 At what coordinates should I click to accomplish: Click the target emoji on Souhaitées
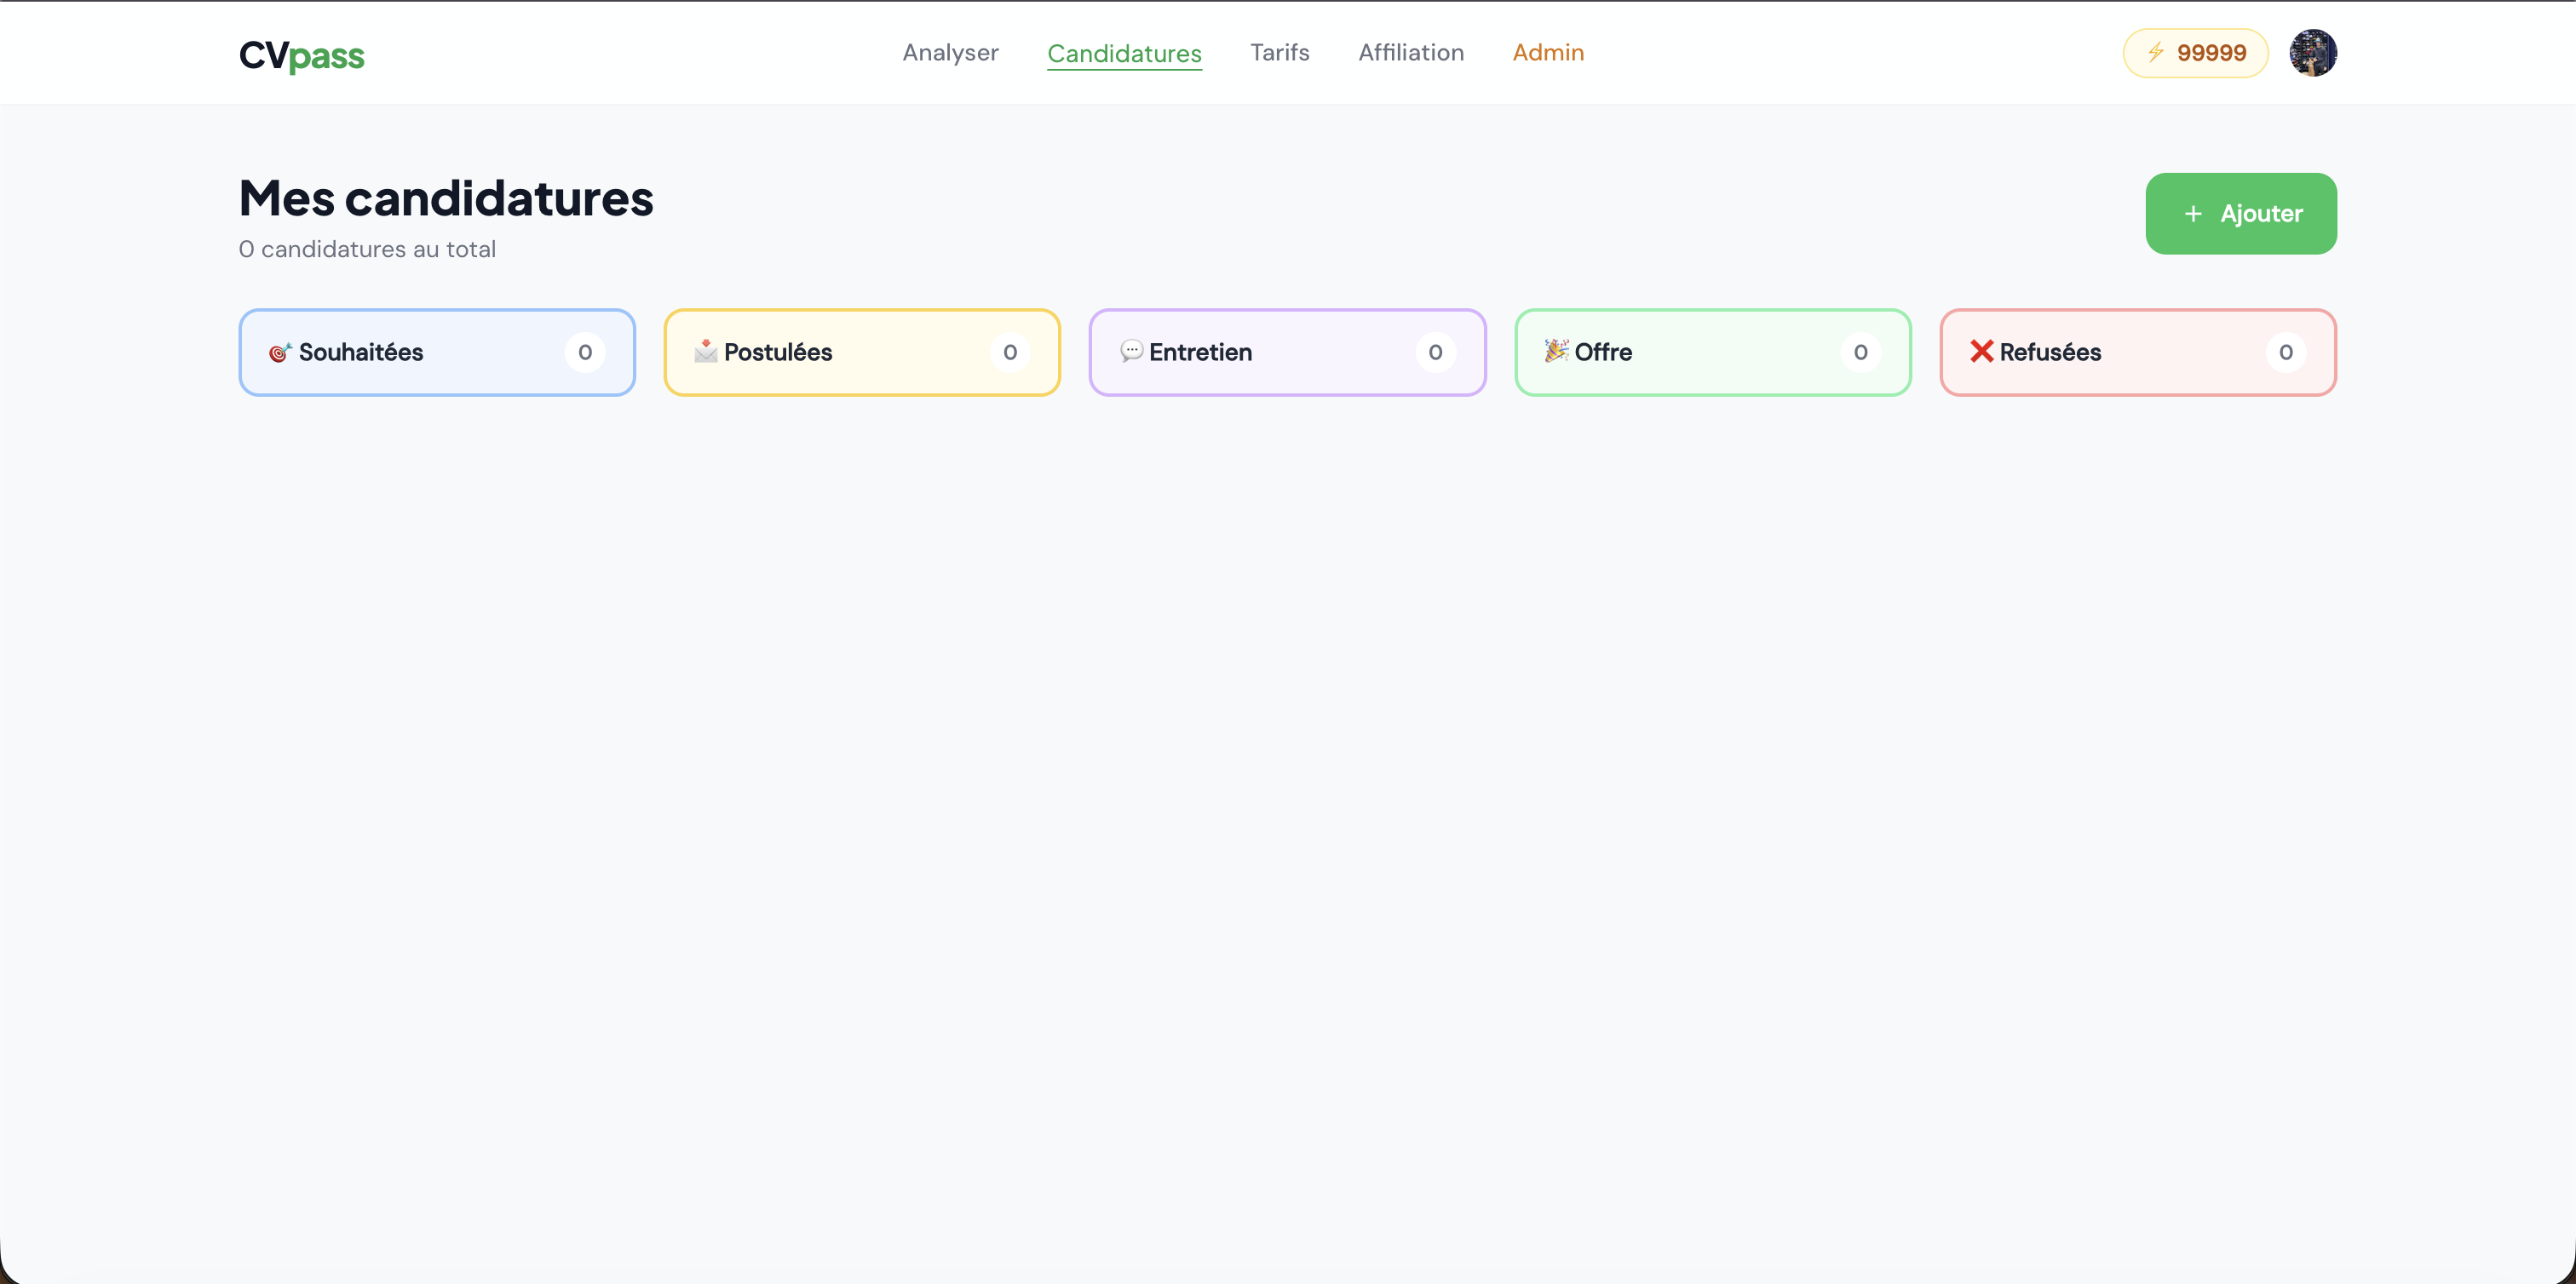click(279, 352)
